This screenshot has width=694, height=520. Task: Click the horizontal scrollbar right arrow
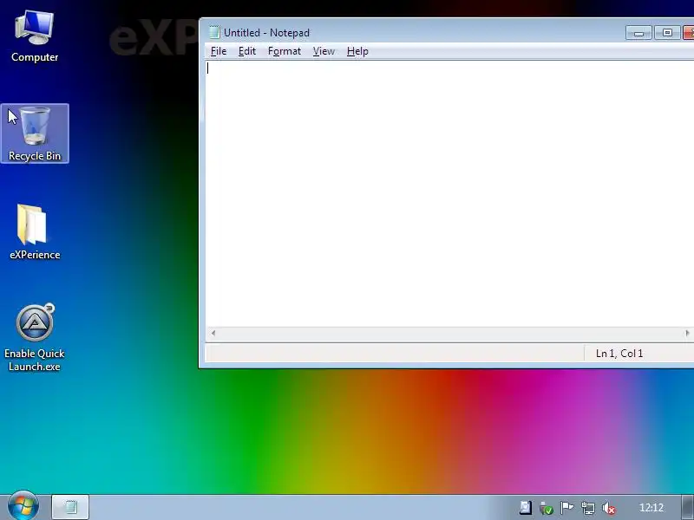click(687, 334)
